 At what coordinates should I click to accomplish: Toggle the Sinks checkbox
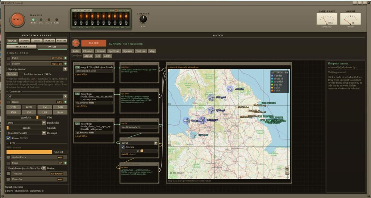[x=9, y=163]
